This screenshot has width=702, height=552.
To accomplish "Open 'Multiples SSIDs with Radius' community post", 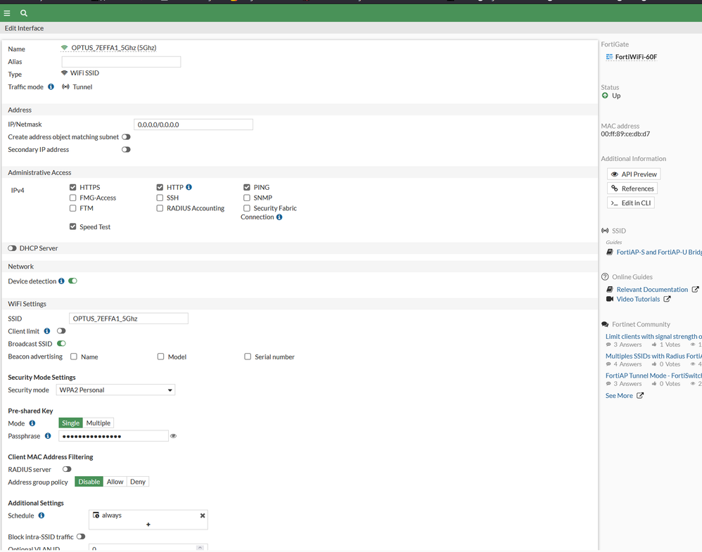I will pos(653,356).
